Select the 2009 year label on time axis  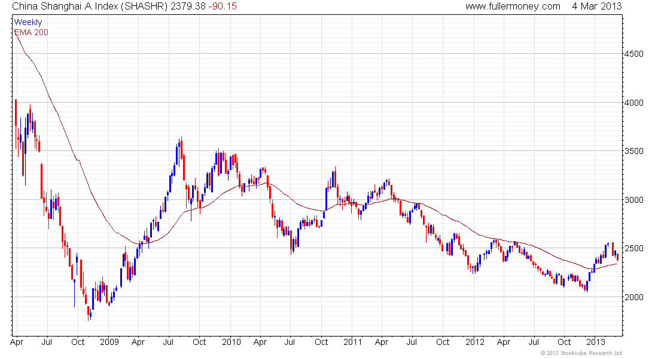tap(109, 342)
